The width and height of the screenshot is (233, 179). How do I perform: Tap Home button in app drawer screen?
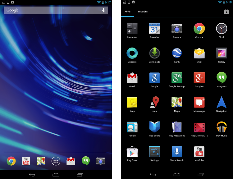pyautogui.click(x=177, y=175)
